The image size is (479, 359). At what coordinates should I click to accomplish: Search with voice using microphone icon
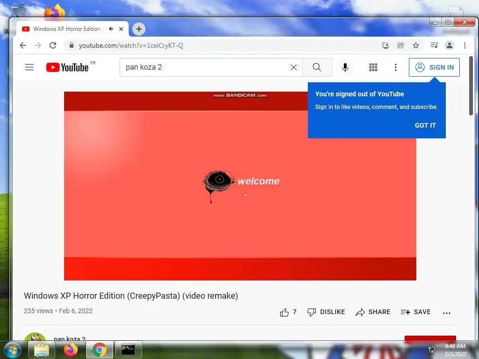(345, 67)
